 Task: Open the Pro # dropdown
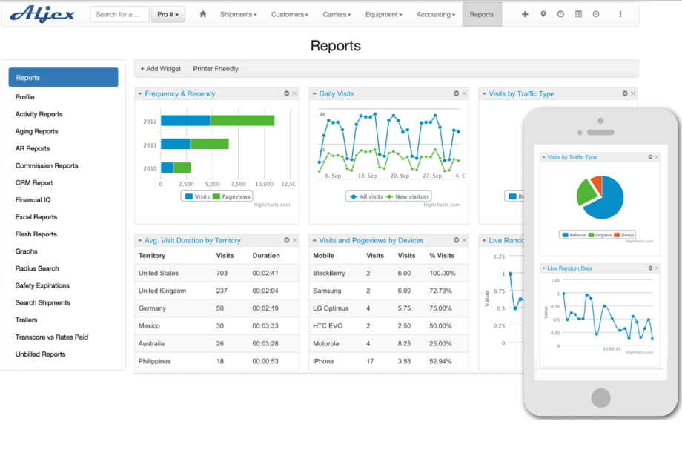point(168,13)
